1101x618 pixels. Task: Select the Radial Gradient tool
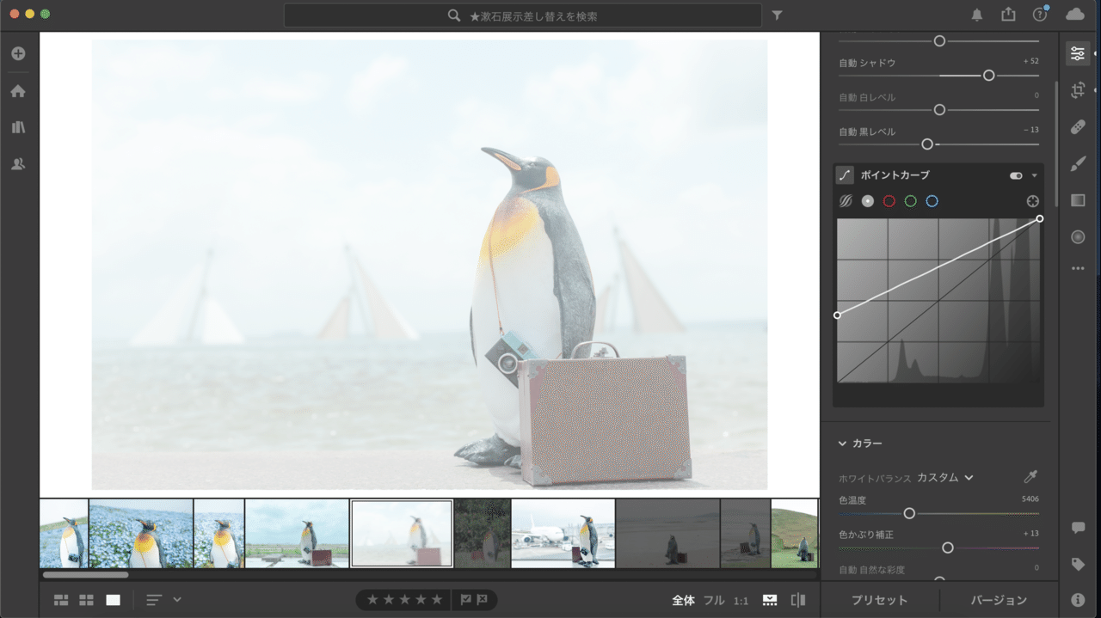point(1078,237)
